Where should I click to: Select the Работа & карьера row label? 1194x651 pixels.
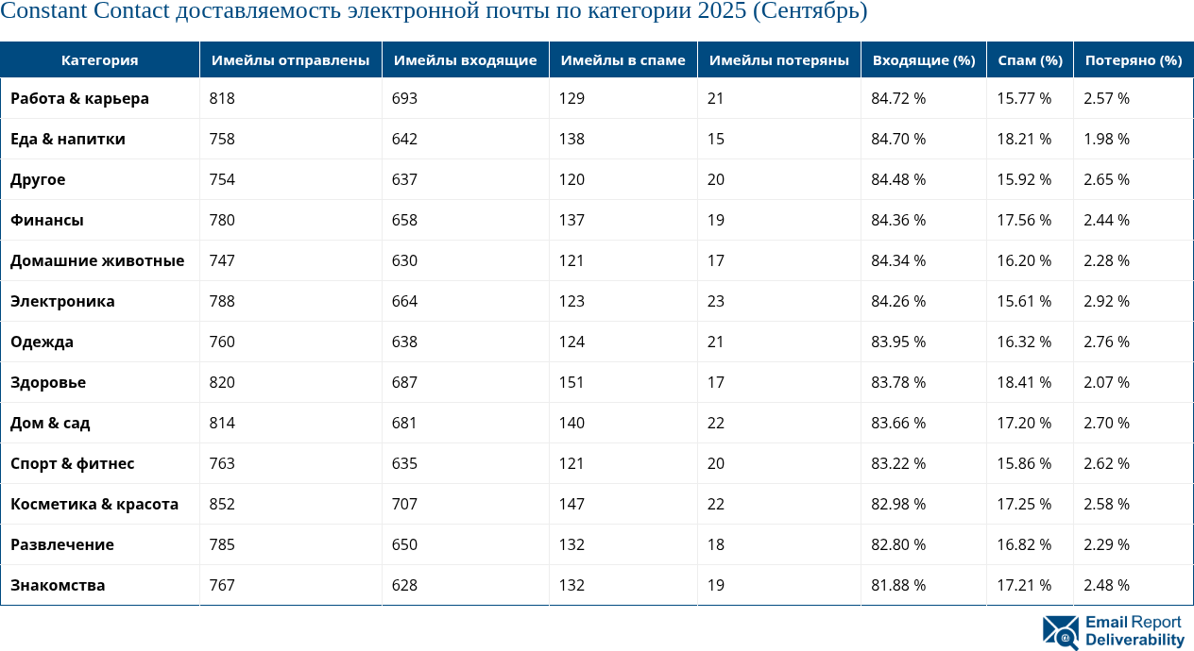(79, 98)
